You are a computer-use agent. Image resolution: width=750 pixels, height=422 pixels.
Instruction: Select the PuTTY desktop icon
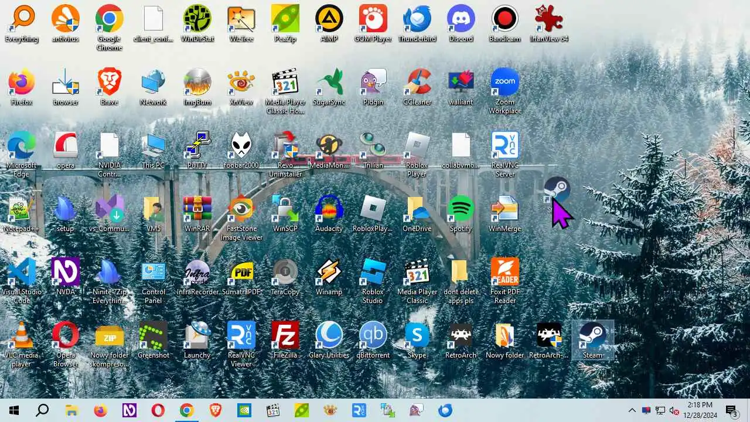coord(197,150)
